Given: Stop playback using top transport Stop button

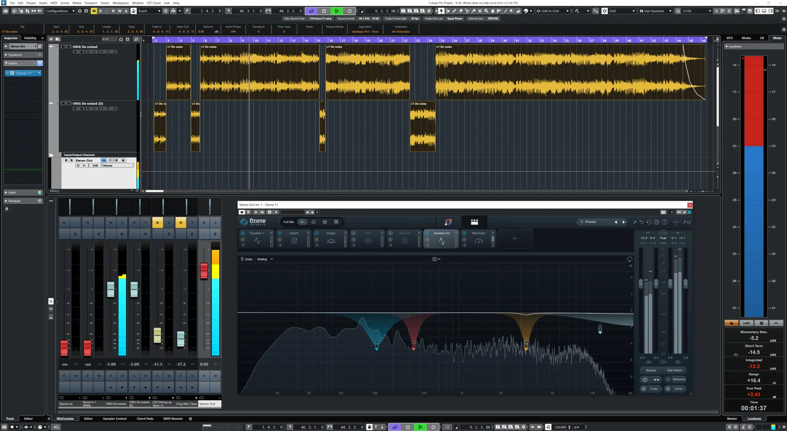Looking at the screenshot, I should pos(324,11).
